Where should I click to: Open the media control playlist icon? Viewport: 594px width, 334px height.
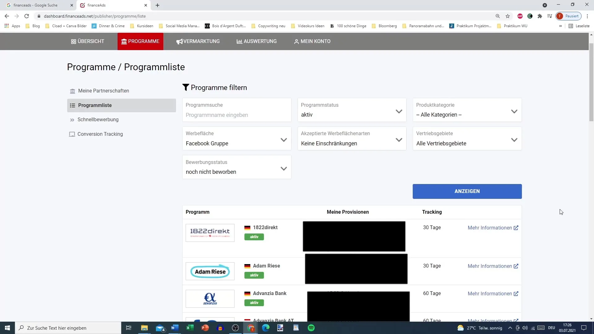[549, 16]
